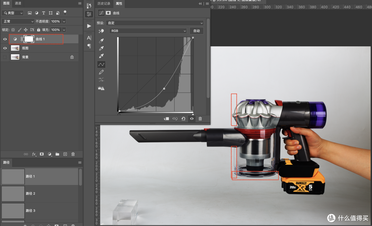Add a layer mask from Layers footer

42,154
